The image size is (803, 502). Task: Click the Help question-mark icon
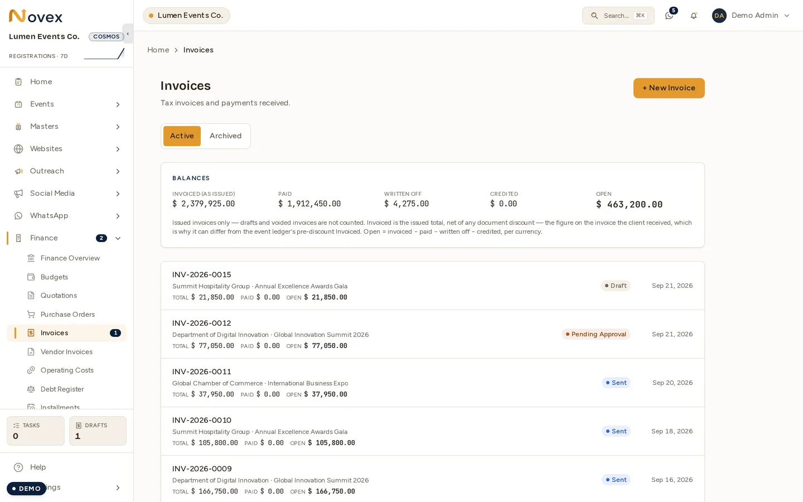click(x=18, y=467)
